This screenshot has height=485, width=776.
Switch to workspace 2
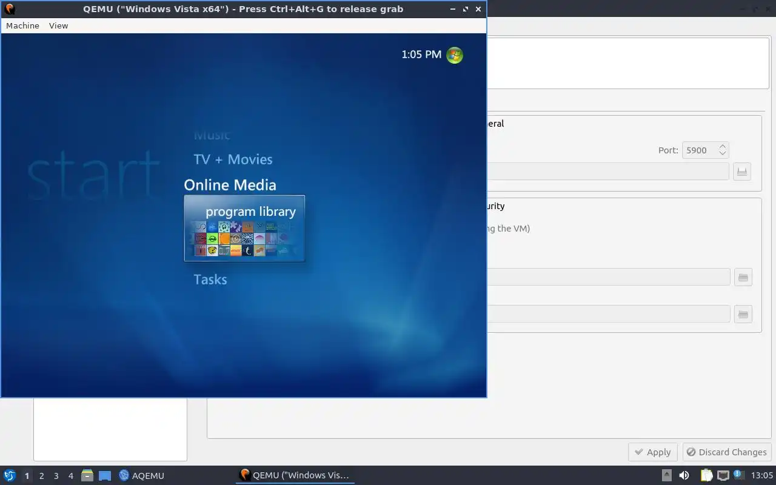coord(41,476)
